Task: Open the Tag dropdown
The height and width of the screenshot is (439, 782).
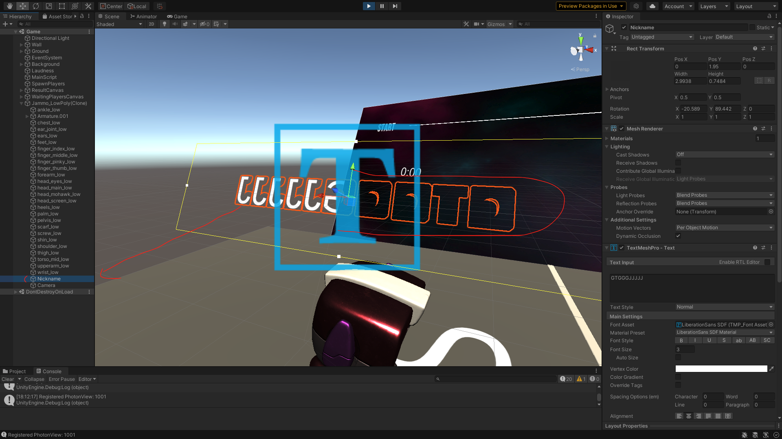Action: point(662,37)
